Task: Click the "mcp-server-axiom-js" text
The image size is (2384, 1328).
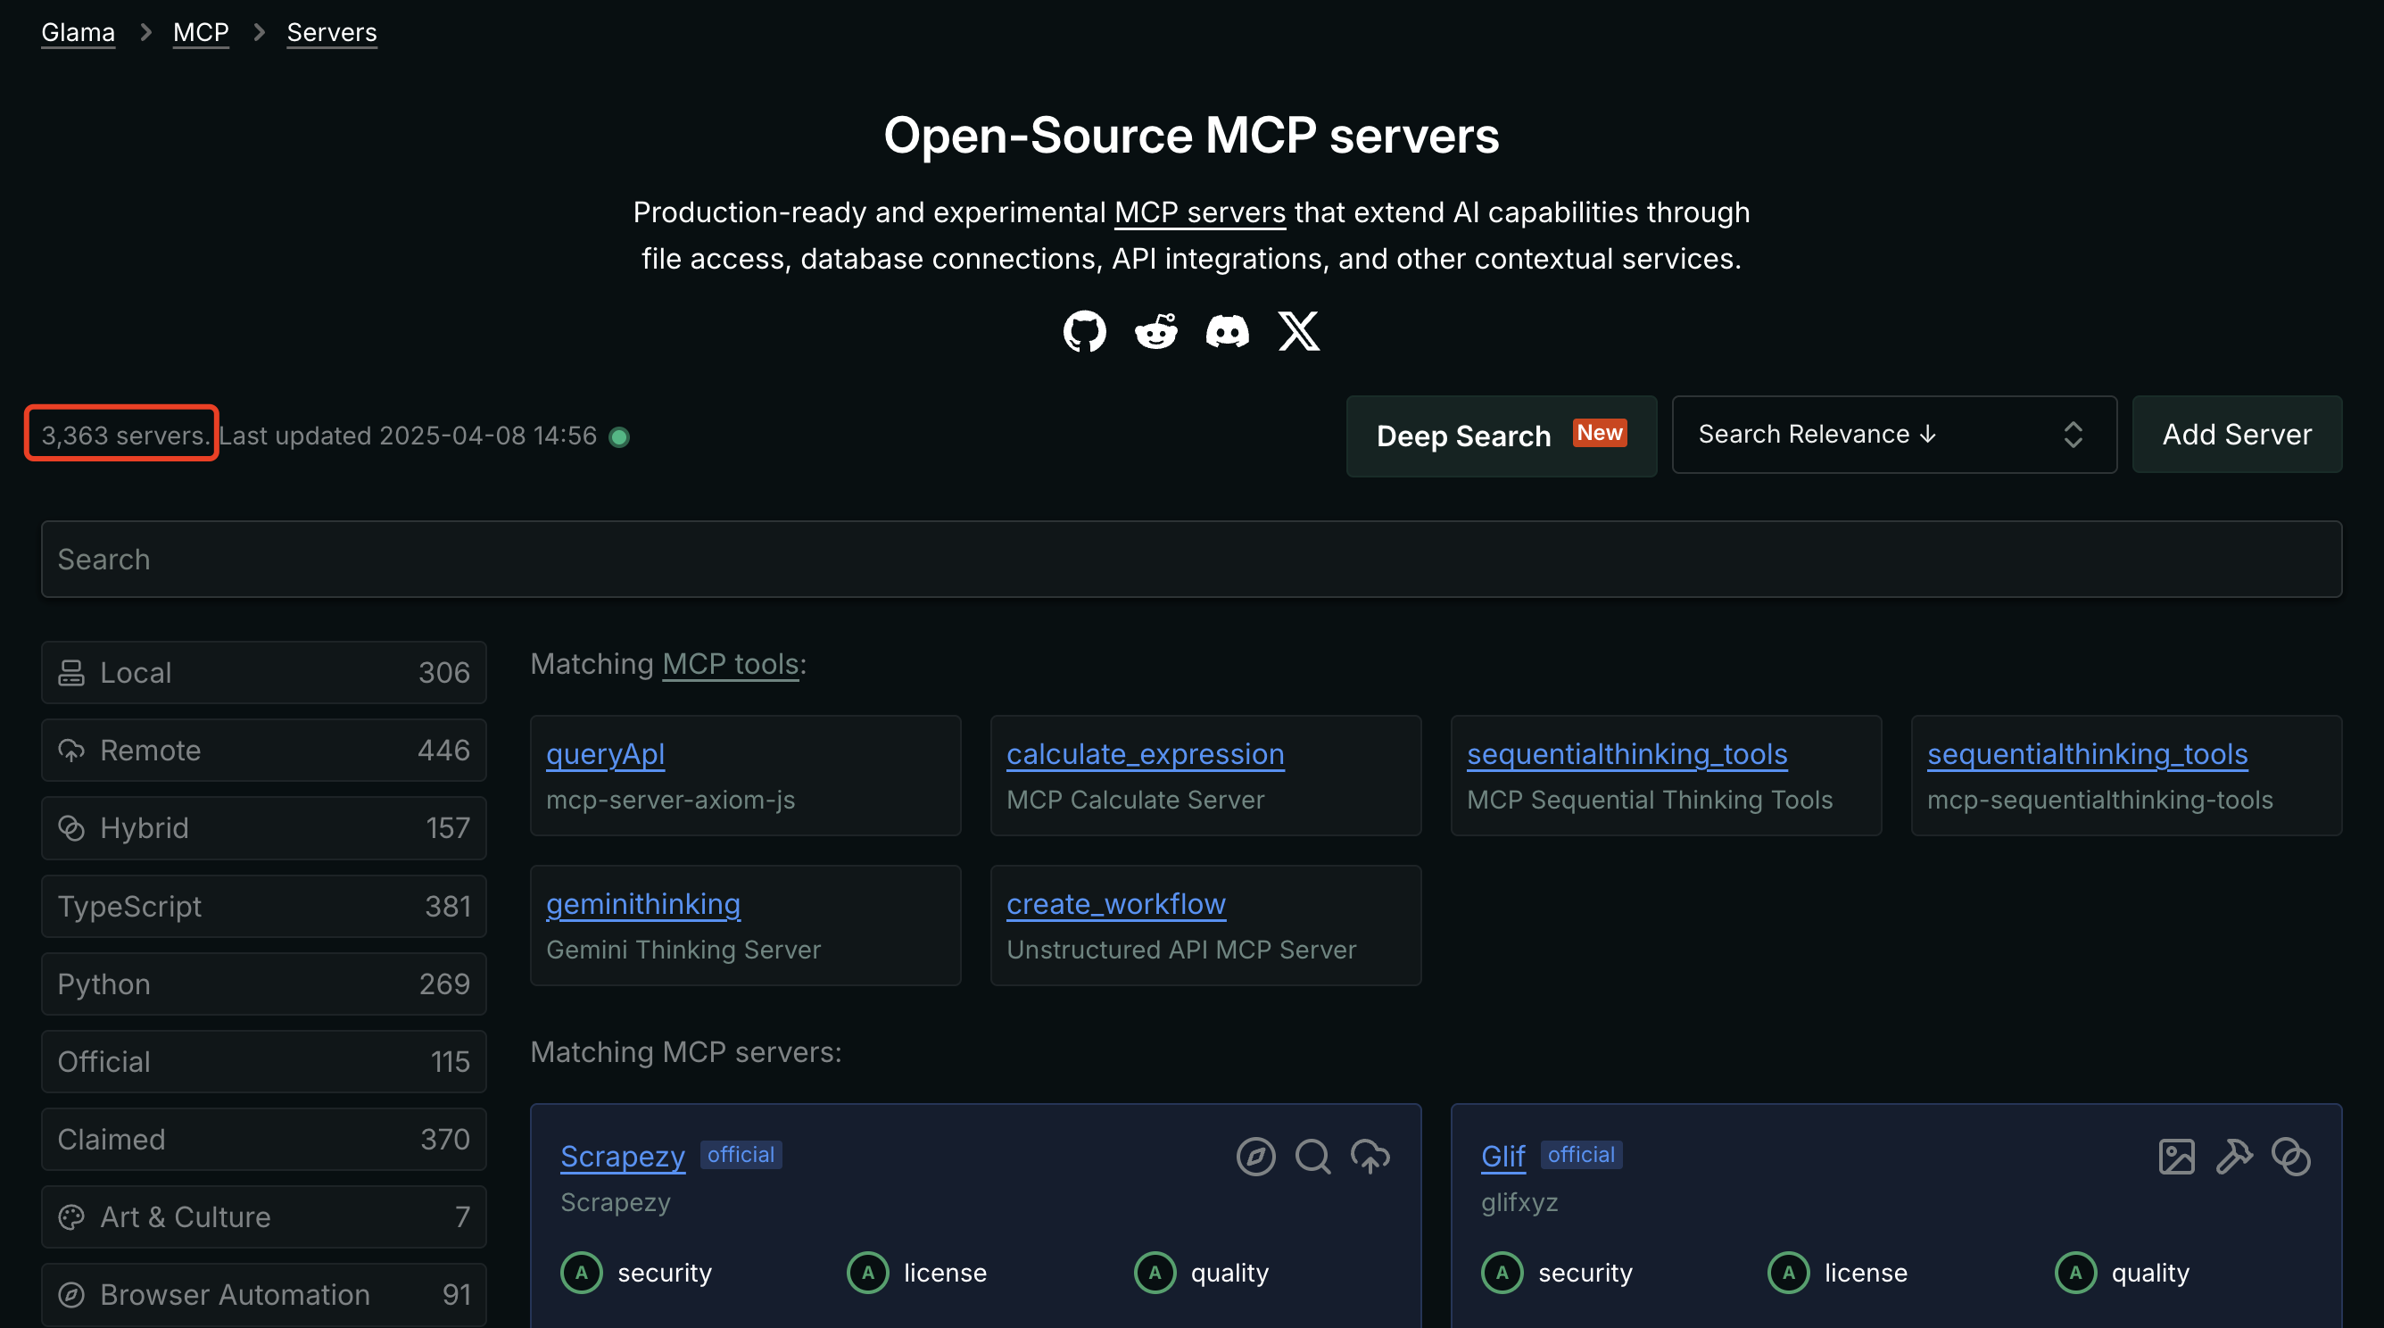Action: click(671, 801)
